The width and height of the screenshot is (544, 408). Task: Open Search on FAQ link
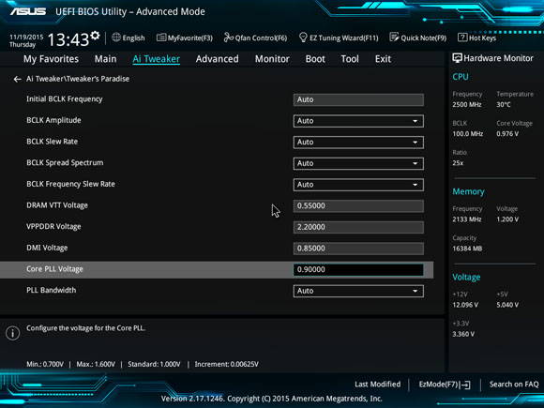(x=514, y=385)
